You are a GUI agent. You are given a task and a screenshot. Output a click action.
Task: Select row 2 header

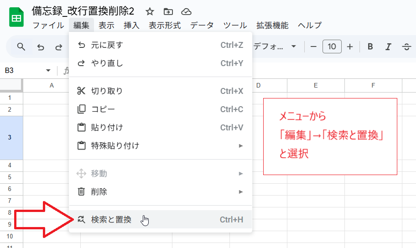coord(11,110)
